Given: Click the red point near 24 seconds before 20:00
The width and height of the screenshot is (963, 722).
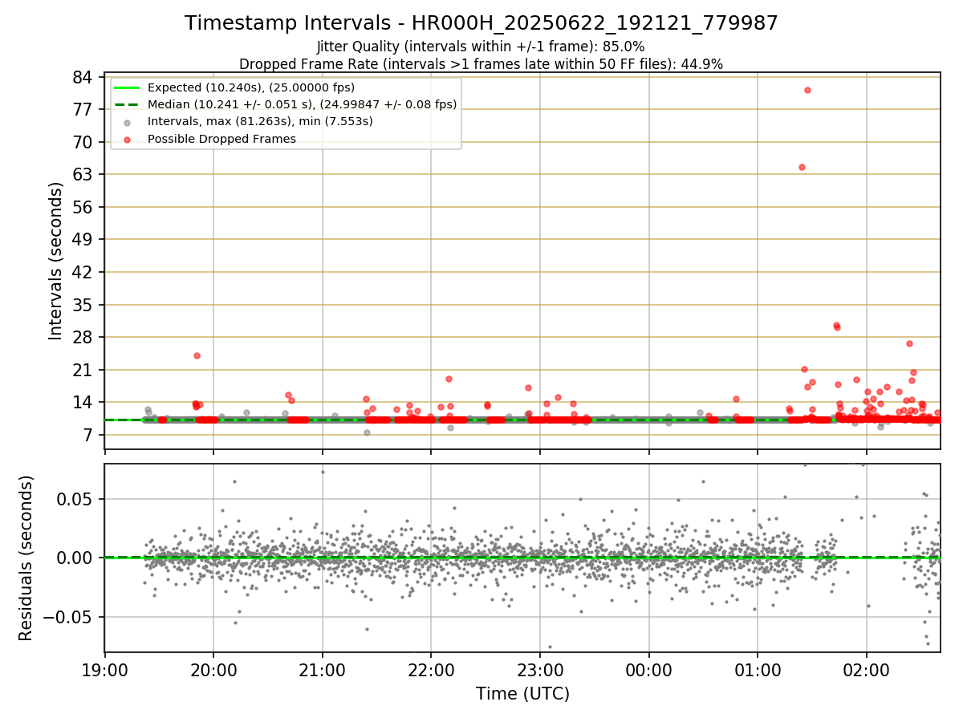Looking at the screenshot, I should [197, 355].
